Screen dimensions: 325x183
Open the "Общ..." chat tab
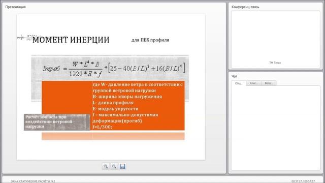[239, 83]
